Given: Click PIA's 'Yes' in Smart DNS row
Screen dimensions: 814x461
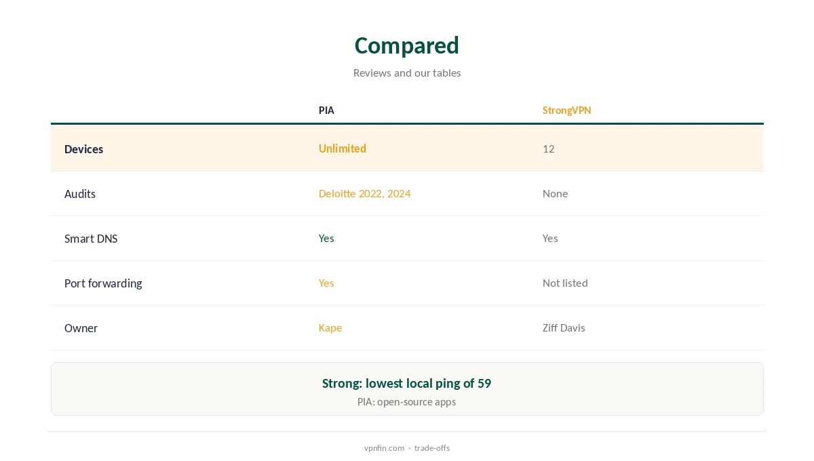Looking at the screenshot, I should pos(326,238).
